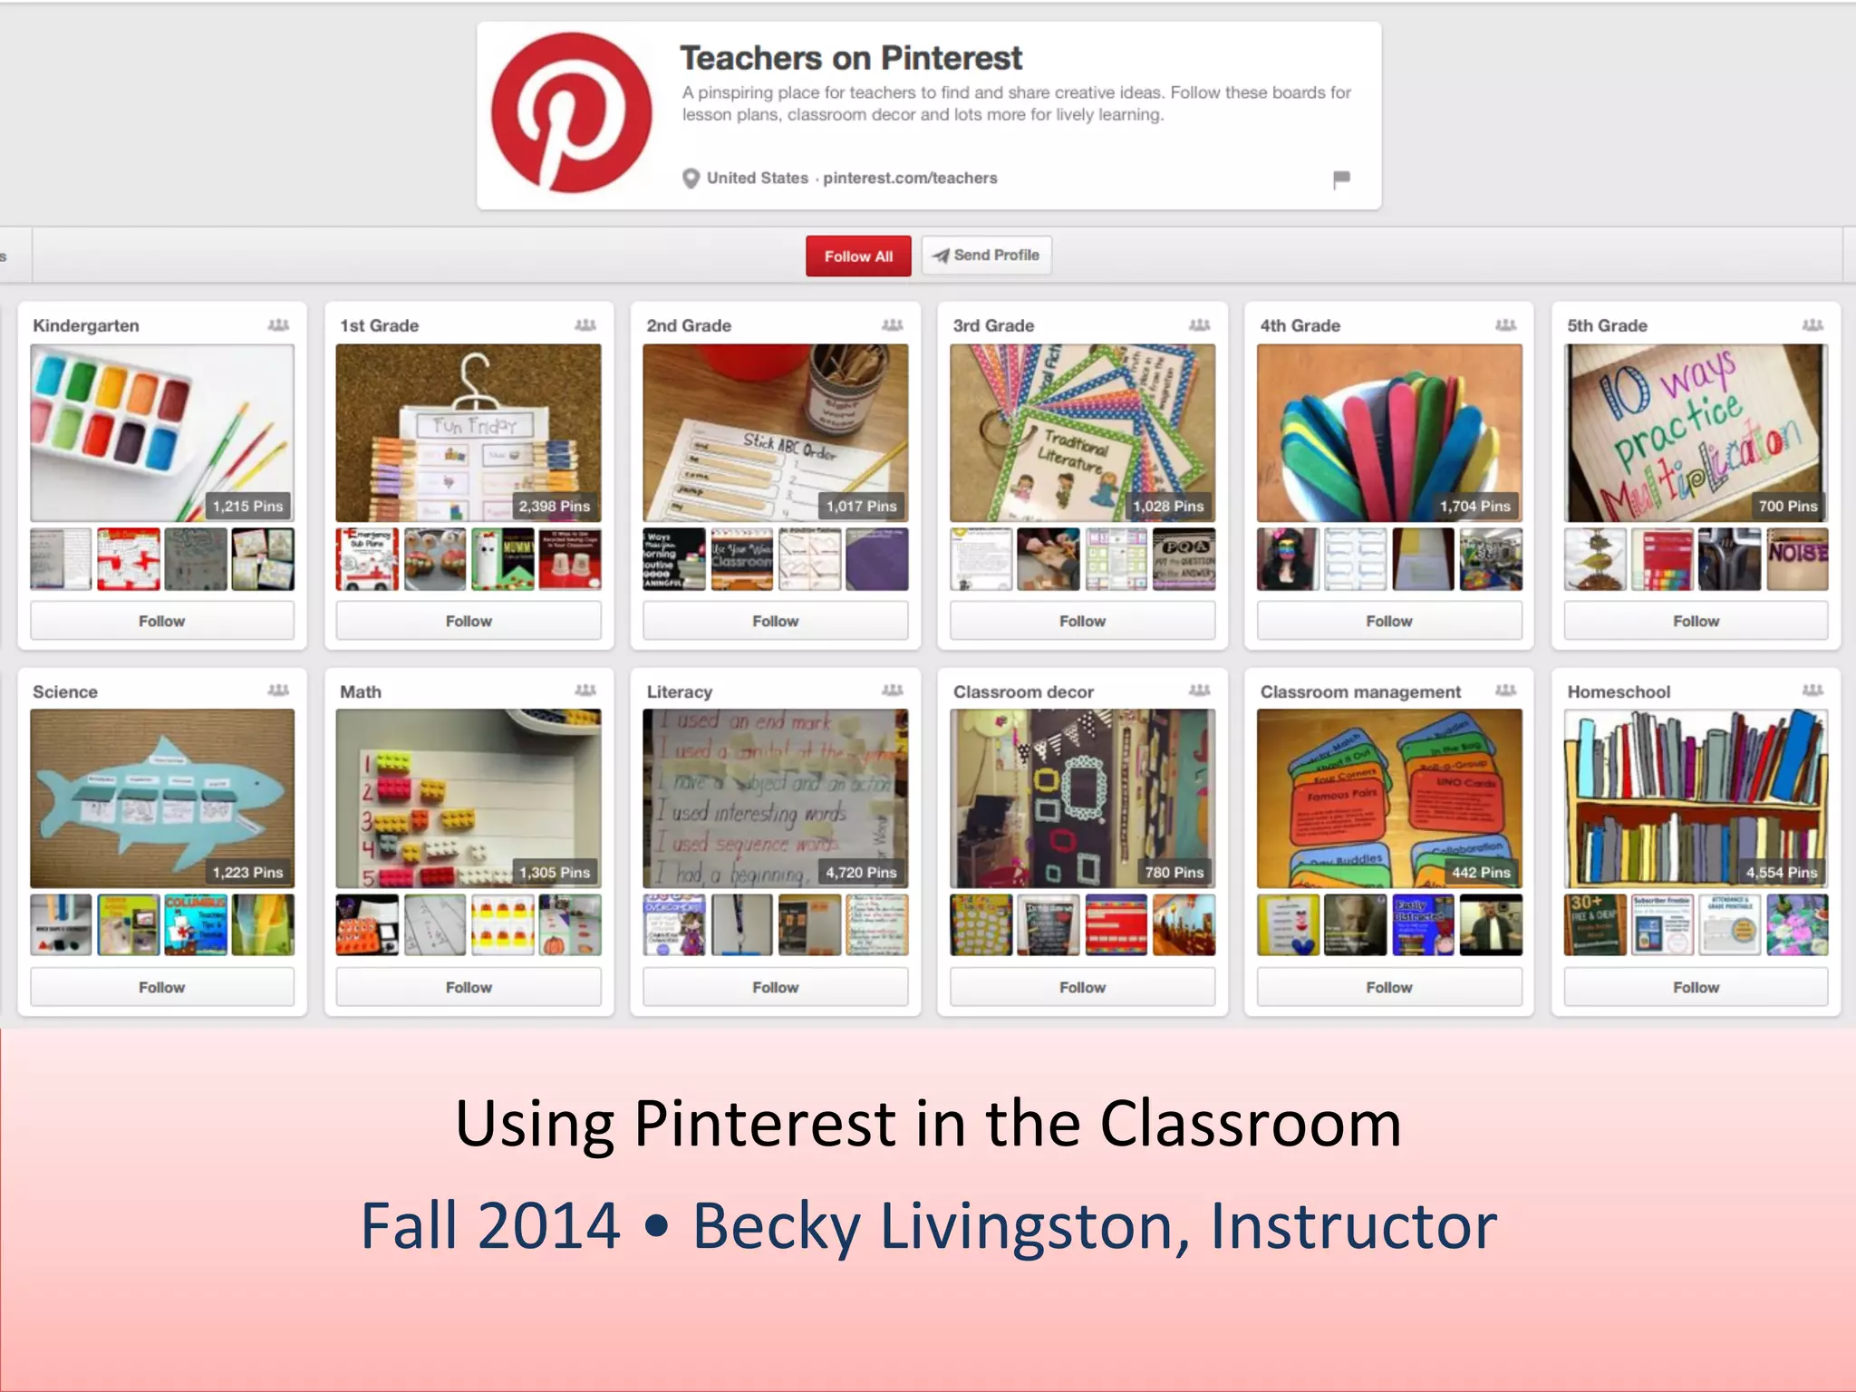This screenshot has width=1856, height=1392.
Task: Follow the Kindergarten board
Action: click(x=161, y=621)
